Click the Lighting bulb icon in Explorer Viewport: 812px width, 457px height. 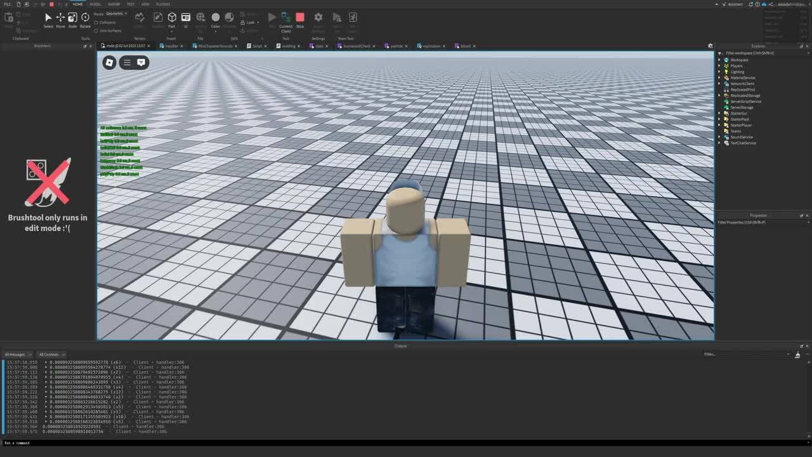click(x=726, y=72)
